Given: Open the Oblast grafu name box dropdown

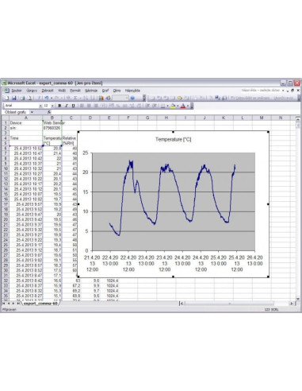Looking at the screenshot, I should pos(32,112).
